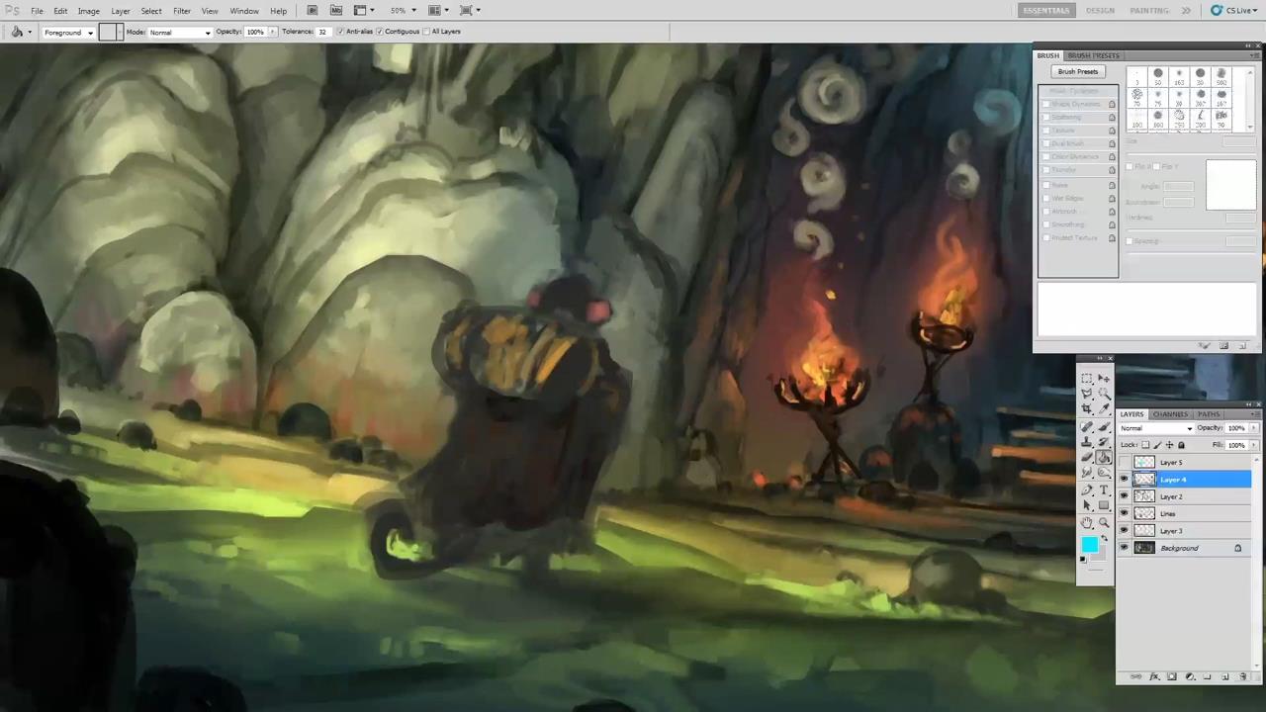Select the Eraser tool
The image size is (1266, 712).
pyautogui.click(x=1087, y=456)
